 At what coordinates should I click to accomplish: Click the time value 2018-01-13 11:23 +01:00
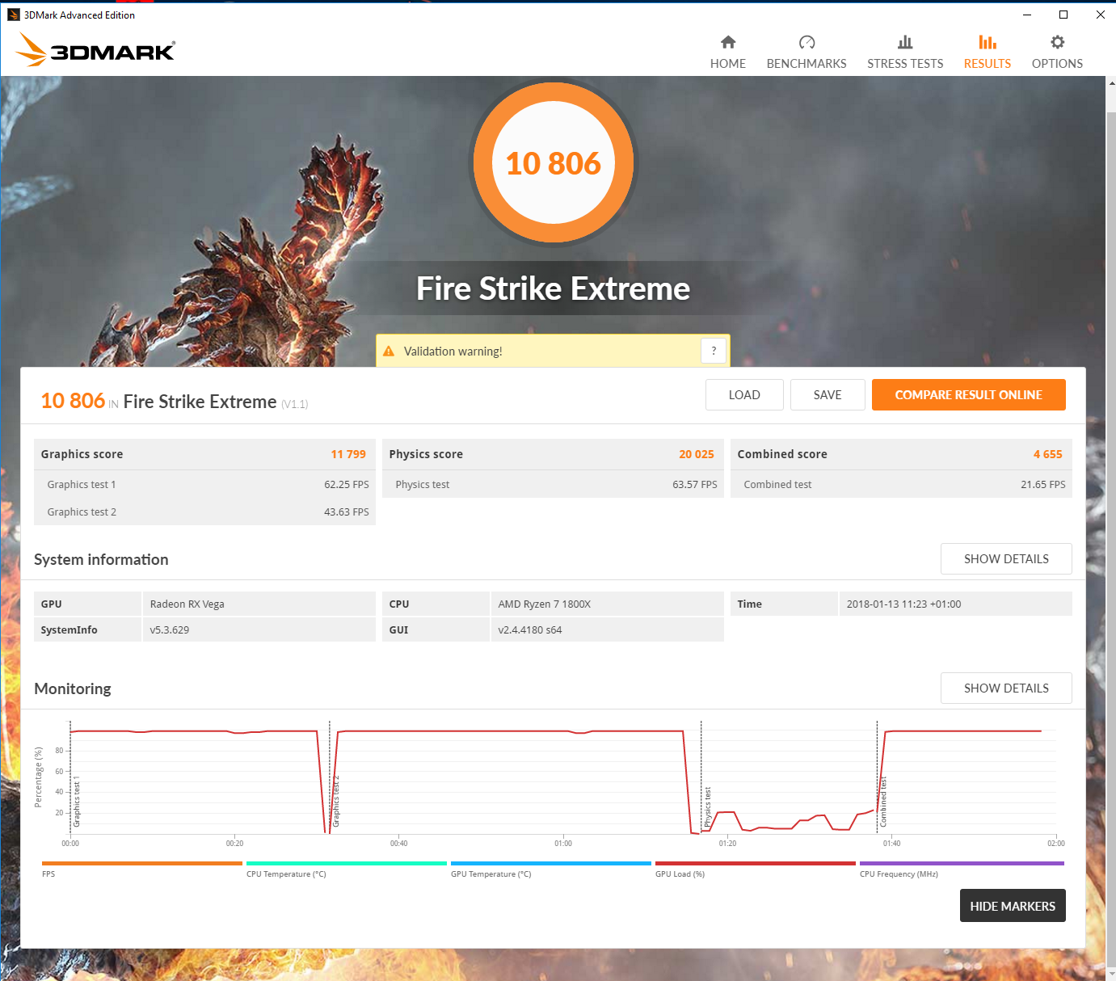tap(904, 604)
